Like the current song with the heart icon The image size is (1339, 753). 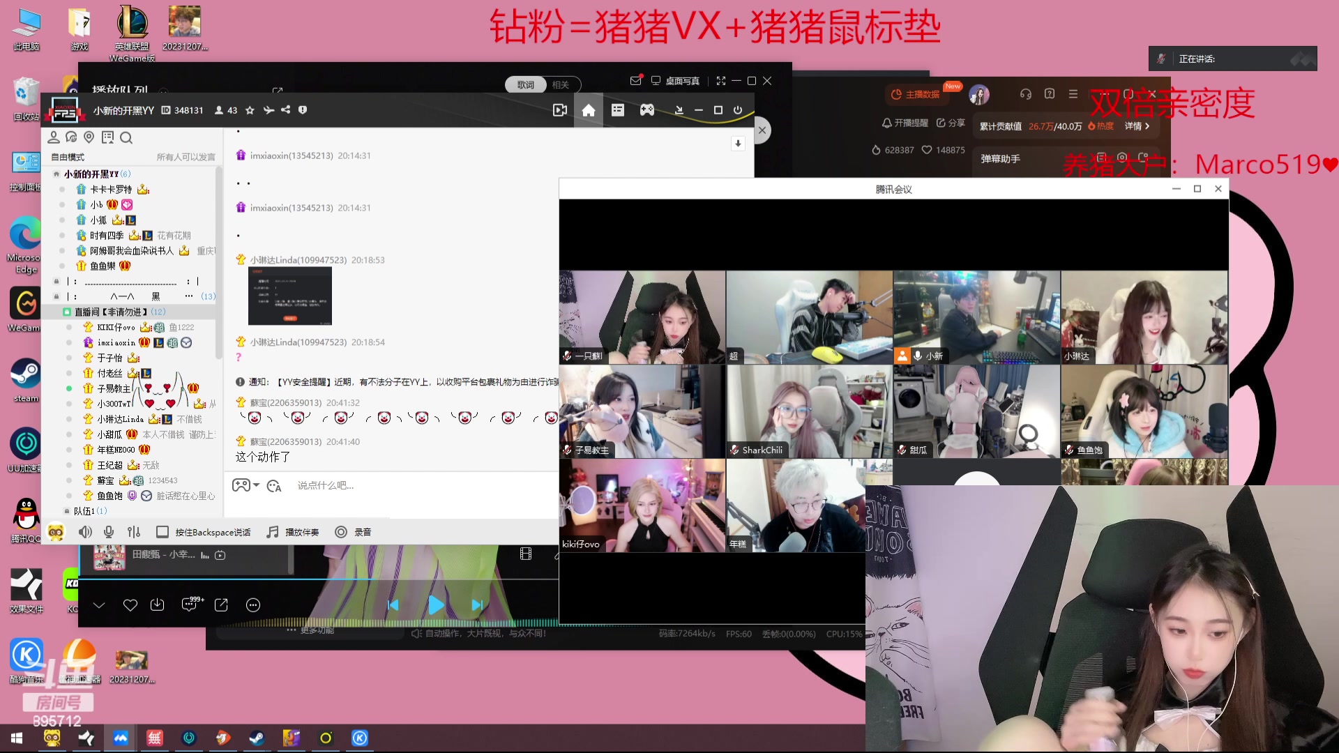130,604
